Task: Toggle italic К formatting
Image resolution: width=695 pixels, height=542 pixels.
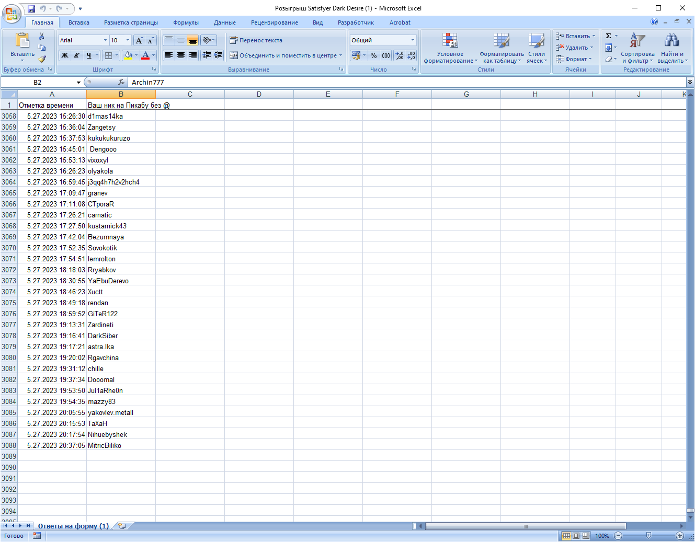Action: pos(77,55)
